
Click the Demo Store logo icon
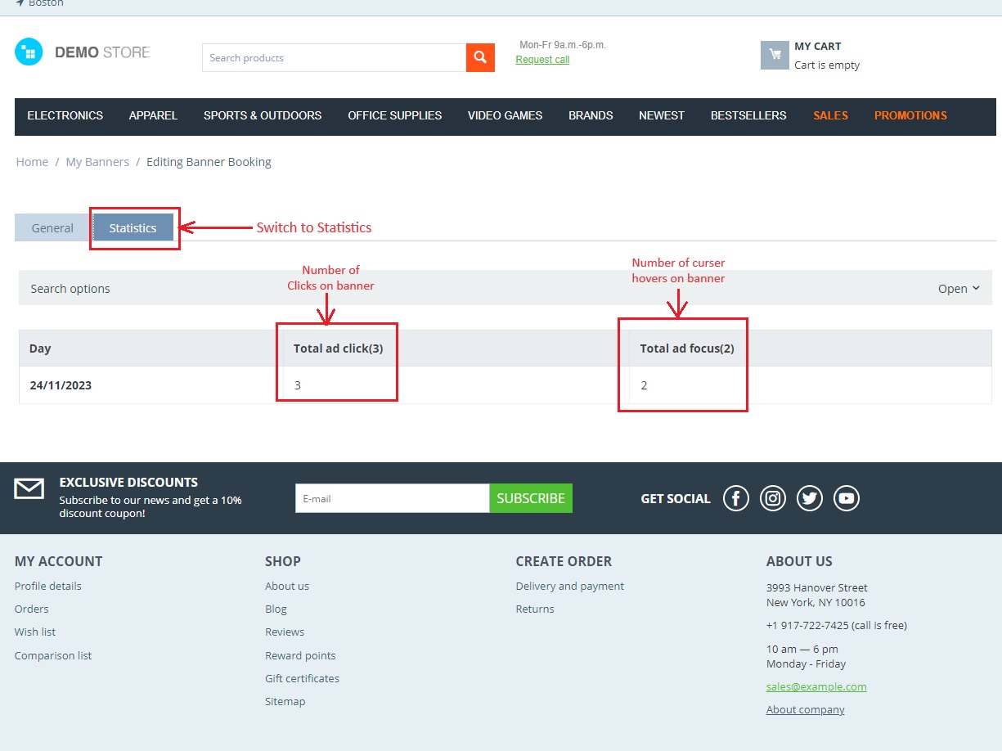[29, 52]
